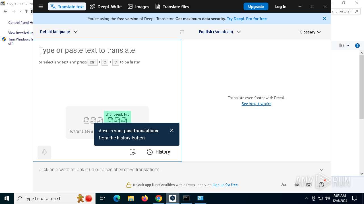Open the Detect language source dropdown
364x204 pixels.
[59, 32]
